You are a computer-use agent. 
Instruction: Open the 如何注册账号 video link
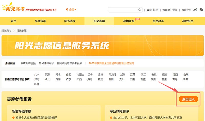(46, 63)
